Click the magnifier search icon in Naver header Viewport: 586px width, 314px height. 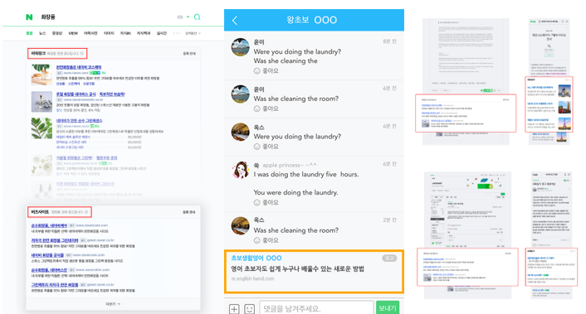coord(198,17)
